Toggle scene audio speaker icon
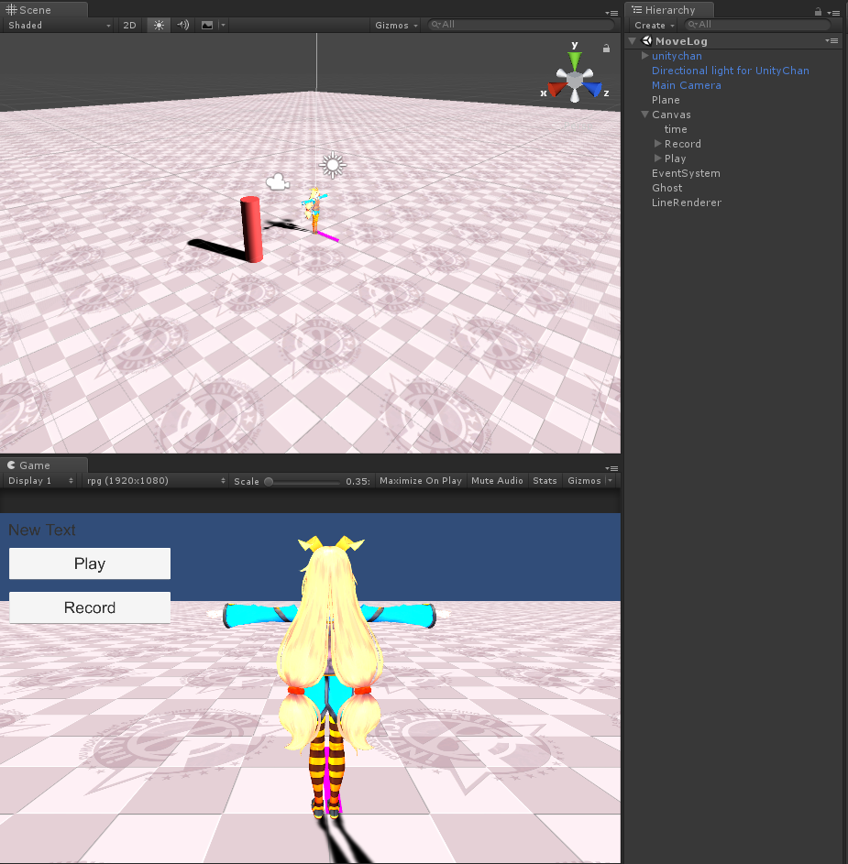 183,25
